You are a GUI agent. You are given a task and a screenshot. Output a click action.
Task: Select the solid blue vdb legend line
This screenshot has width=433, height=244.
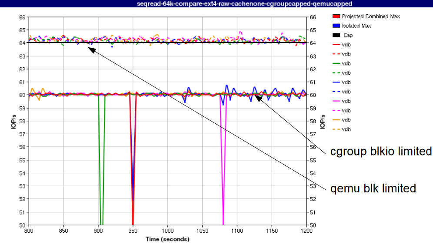click(336, 82)
